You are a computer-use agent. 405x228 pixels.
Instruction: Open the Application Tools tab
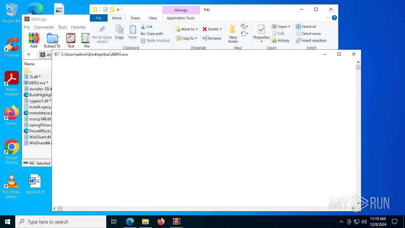pyautogui.click(x=181, y=18)
